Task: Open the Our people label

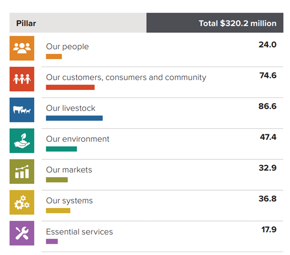Action: click(x=67, y=47)
